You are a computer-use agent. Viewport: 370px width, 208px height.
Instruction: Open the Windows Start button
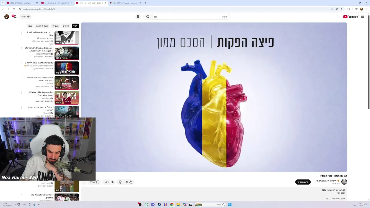point(230,205)
